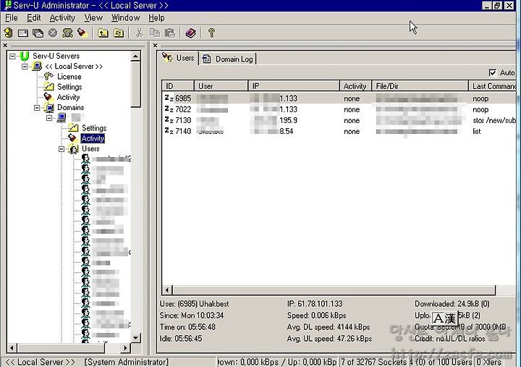Switch to the Users tab
This screenshot has height=367, width=521.
point(179,58)
